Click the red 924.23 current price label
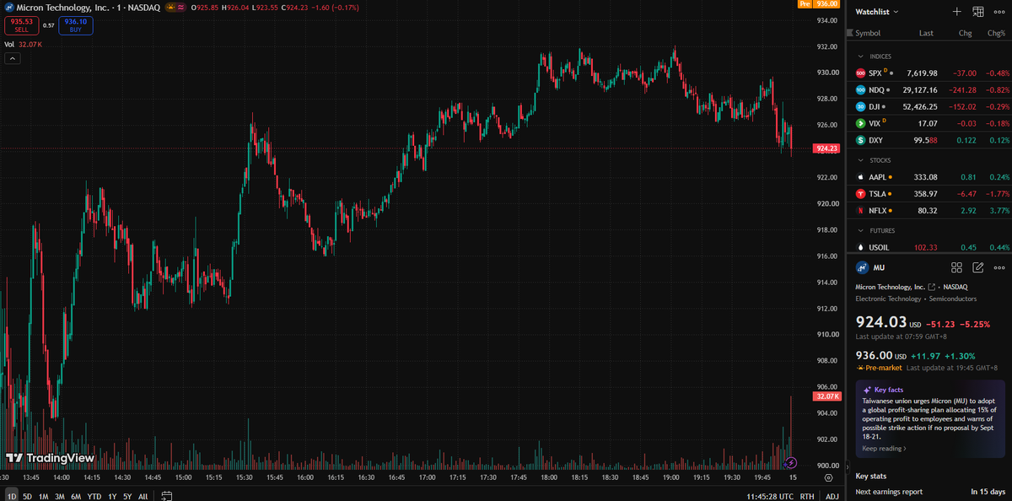 [x=826, y=148]
